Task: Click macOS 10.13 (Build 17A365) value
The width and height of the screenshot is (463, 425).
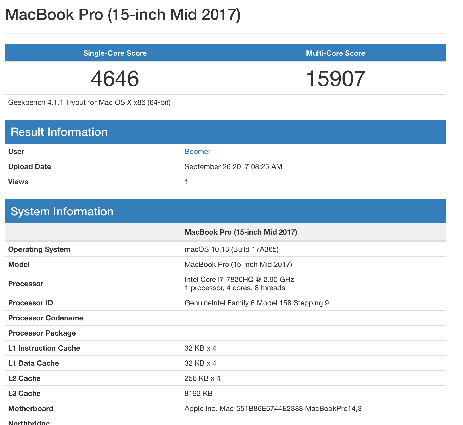Action: 232,249
